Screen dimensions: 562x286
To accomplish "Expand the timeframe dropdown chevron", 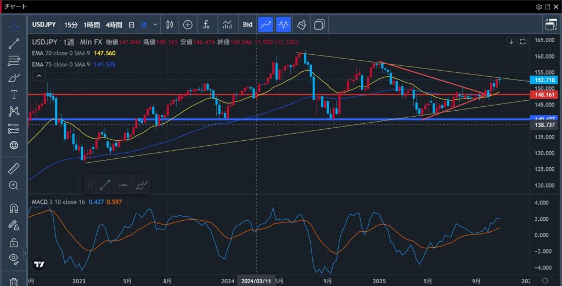I will [x=155, y=25].
